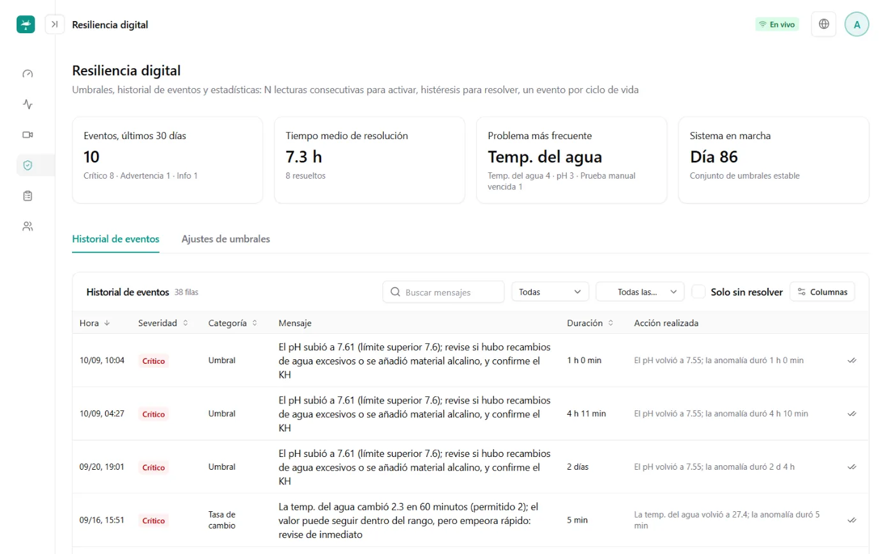Click the En vivo live status badge
The width and height of the screenshot is (886, 554).
click(777, 24)
